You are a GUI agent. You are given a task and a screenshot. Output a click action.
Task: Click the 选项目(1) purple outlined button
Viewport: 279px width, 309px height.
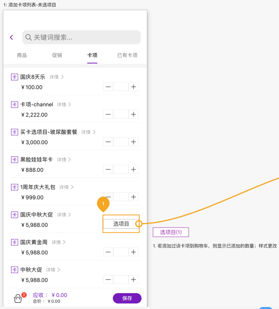pos(171,232)
